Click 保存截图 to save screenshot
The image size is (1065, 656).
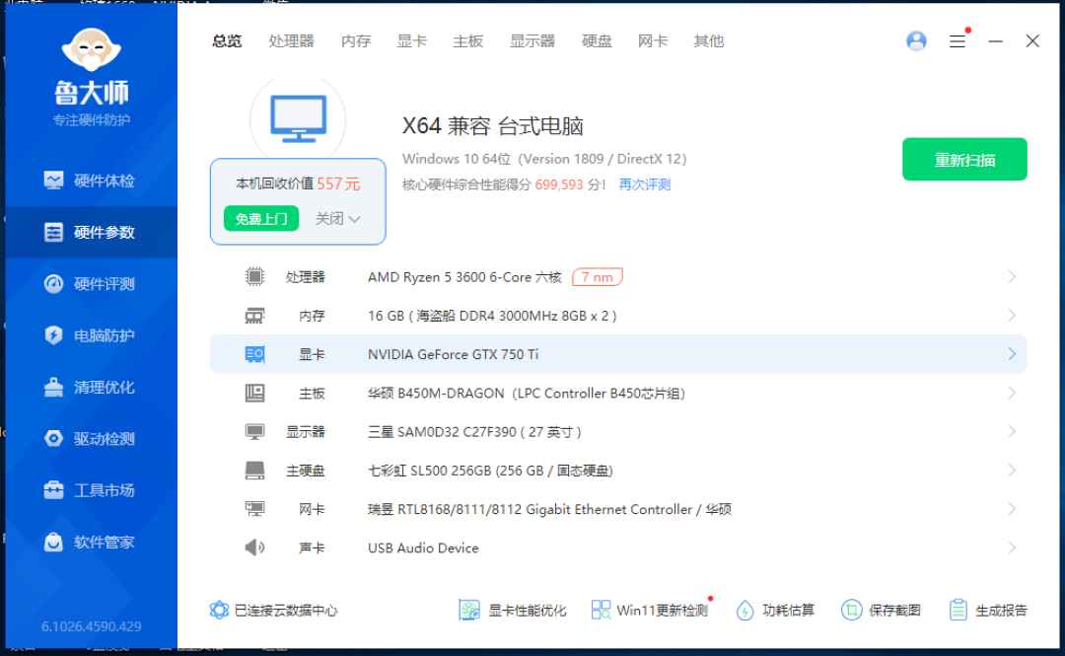(881, 611)
